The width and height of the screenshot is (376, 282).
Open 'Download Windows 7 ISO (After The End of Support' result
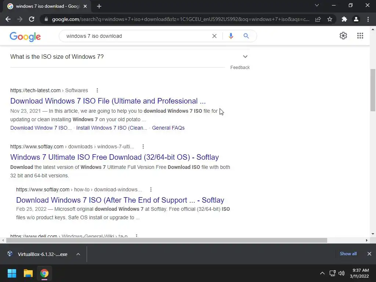click(x=120, y=200)
